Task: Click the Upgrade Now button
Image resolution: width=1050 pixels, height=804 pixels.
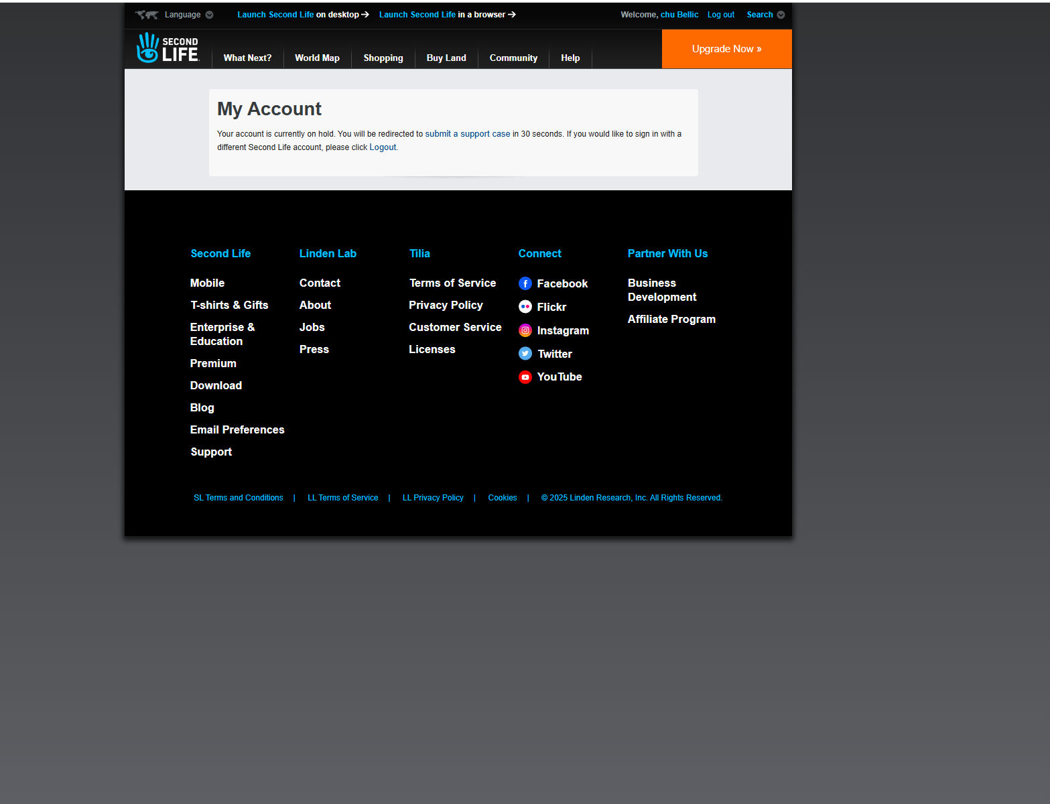Action: click(727, 49)
